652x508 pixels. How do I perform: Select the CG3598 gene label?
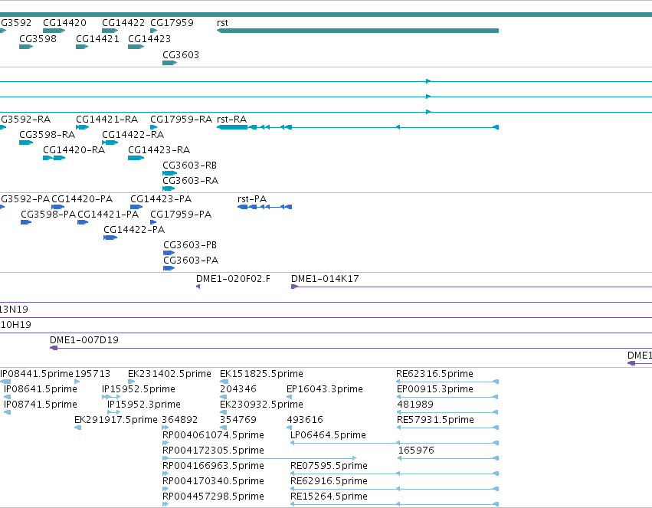(x=38, y=39)
